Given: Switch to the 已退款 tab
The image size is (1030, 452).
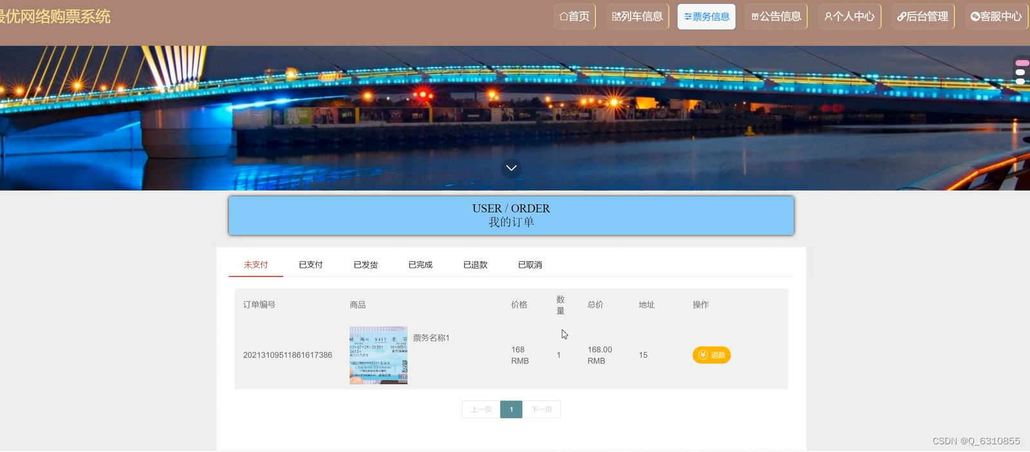Looking at the screenshot, I should (475, 265).
